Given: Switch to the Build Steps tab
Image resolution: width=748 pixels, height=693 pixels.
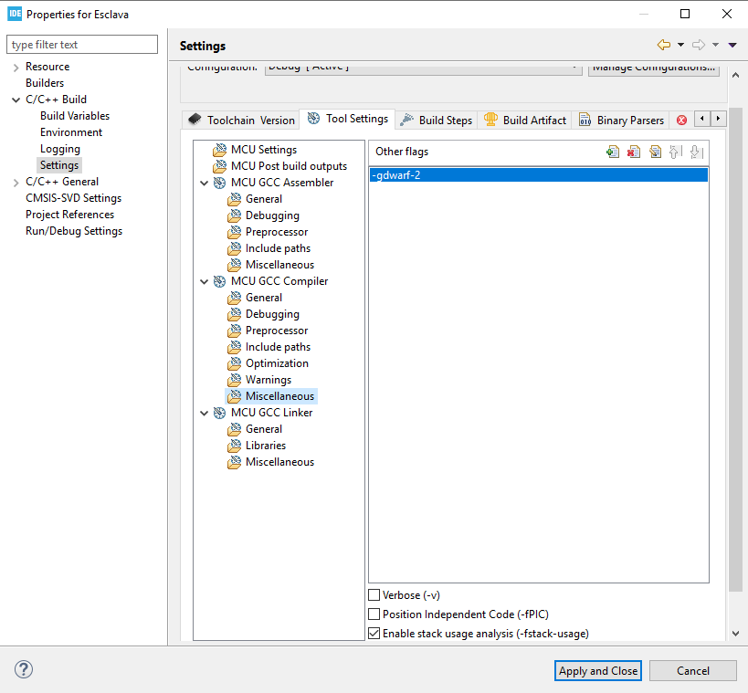Looking at the screenshot, I should (x=436, y=121).
